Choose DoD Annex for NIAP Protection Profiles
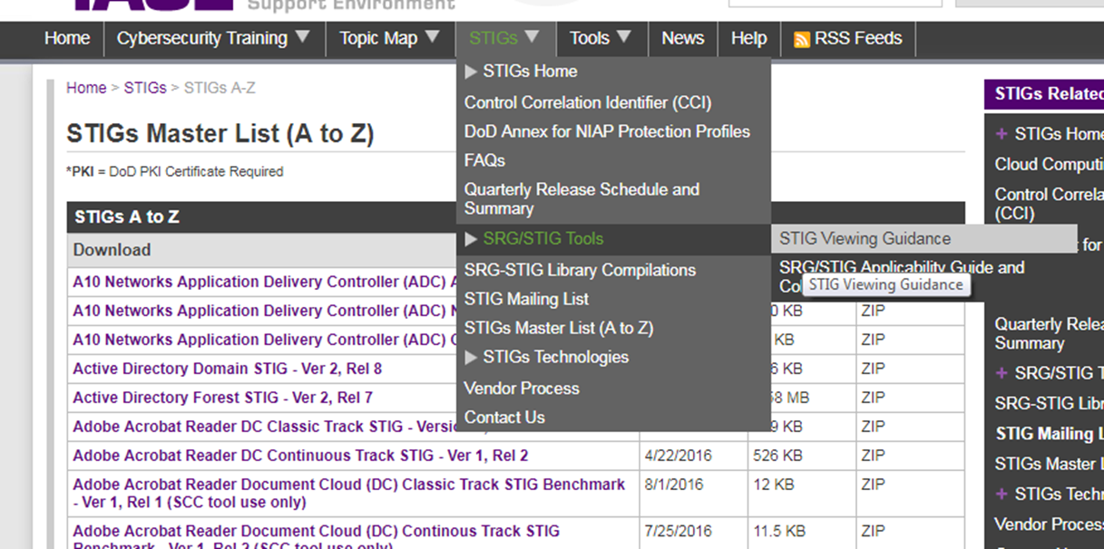Screen dimensions: 1104x549 (607, 132)
